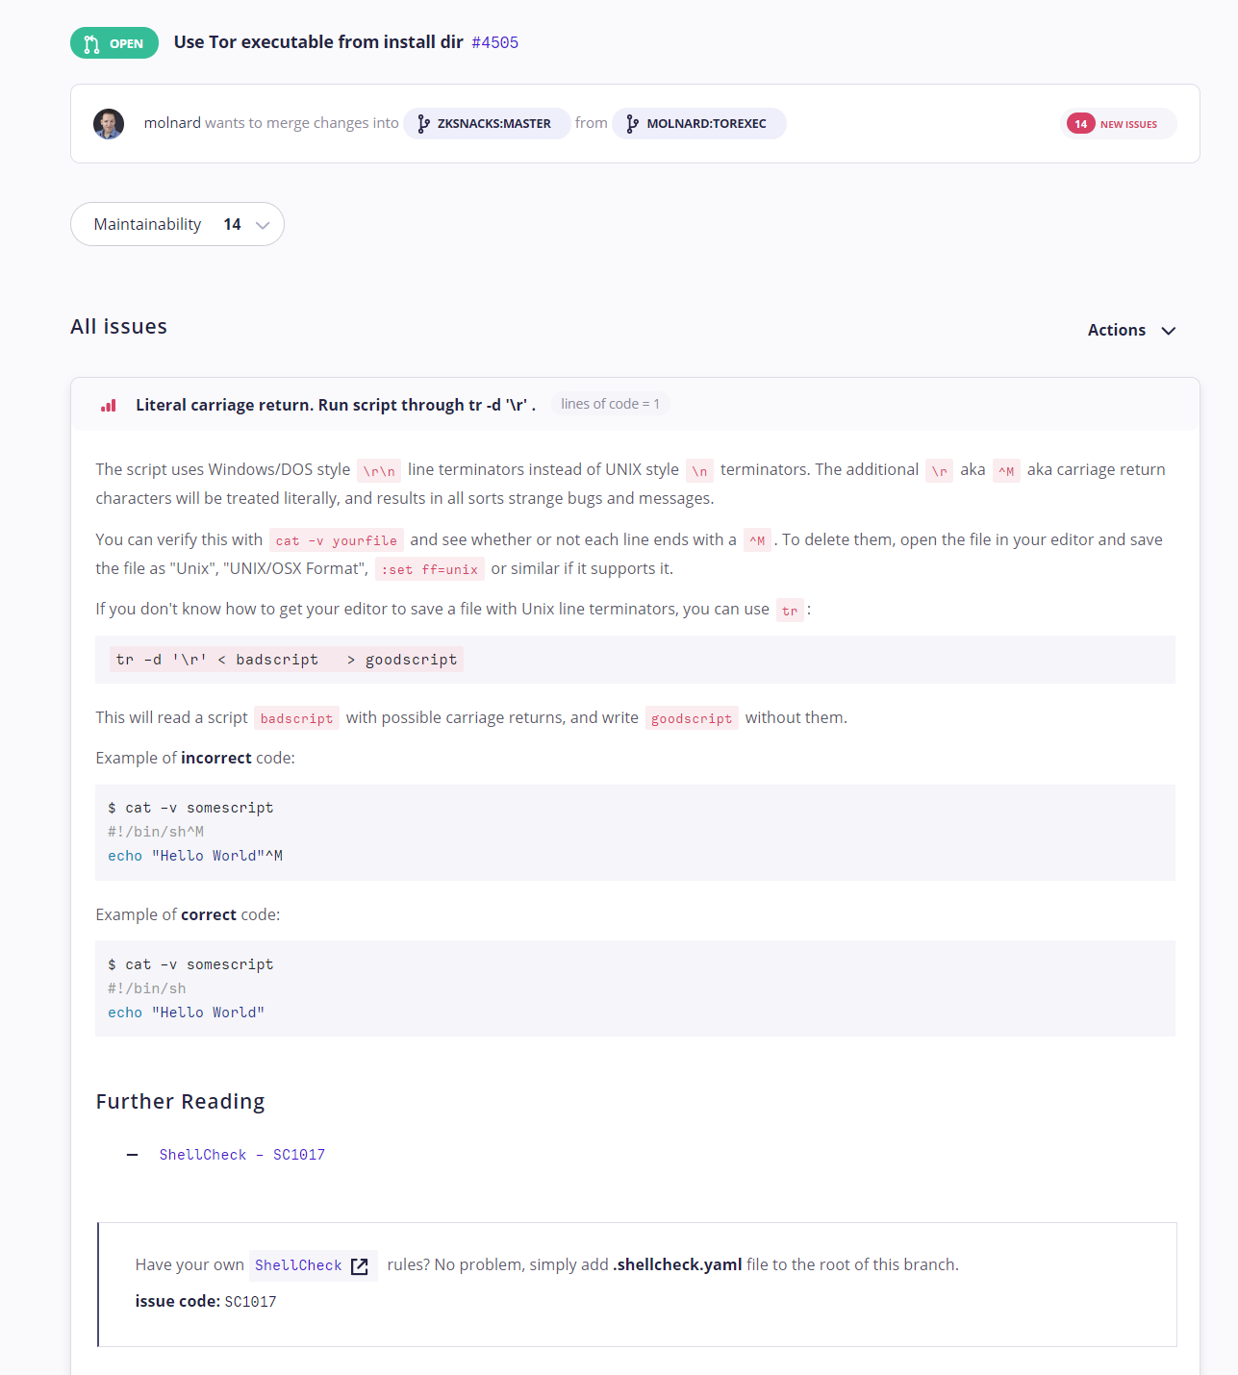Follow the ShellCheck - SC1017 link
1238x1375 pixels.
pos(242,1154)
